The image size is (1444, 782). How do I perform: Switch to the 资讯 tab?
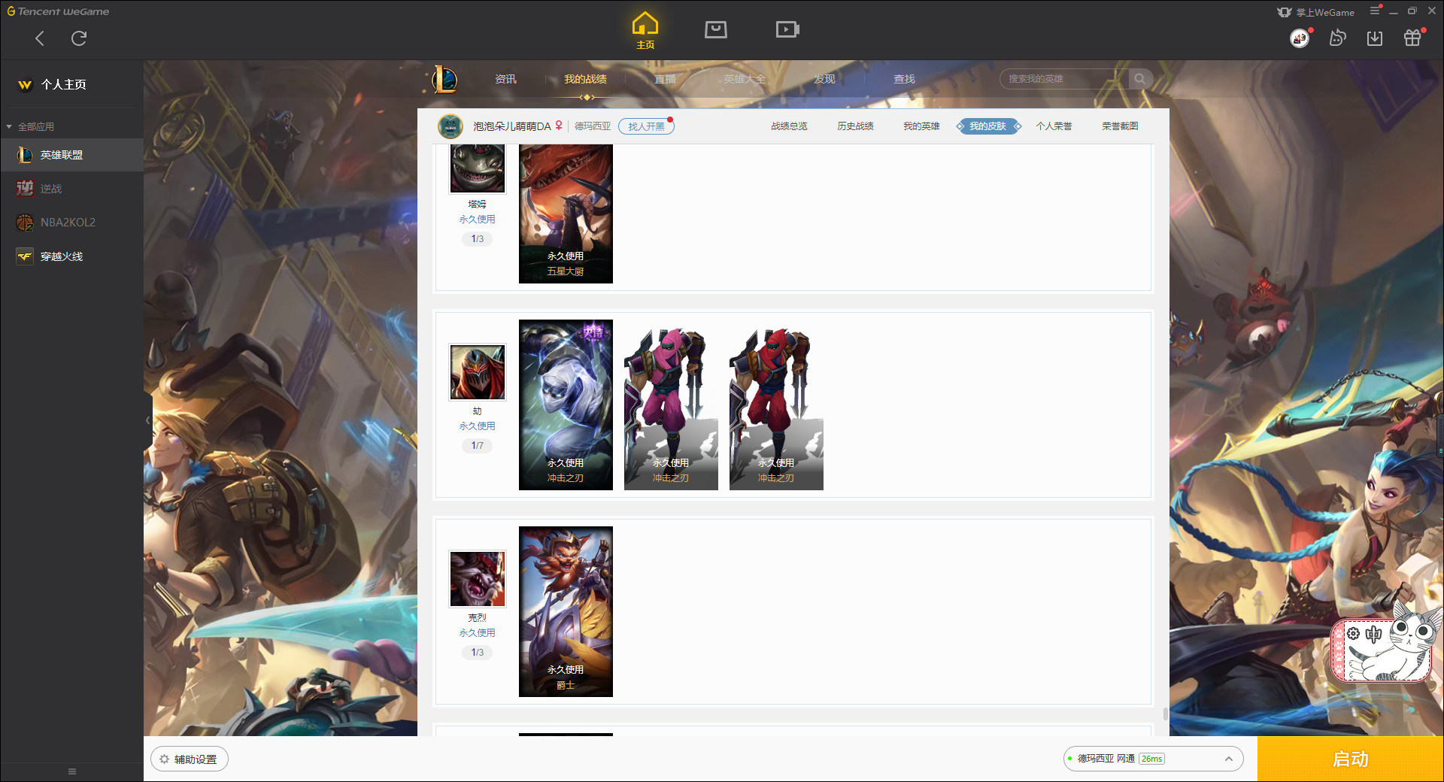click(x=505, y=79)
